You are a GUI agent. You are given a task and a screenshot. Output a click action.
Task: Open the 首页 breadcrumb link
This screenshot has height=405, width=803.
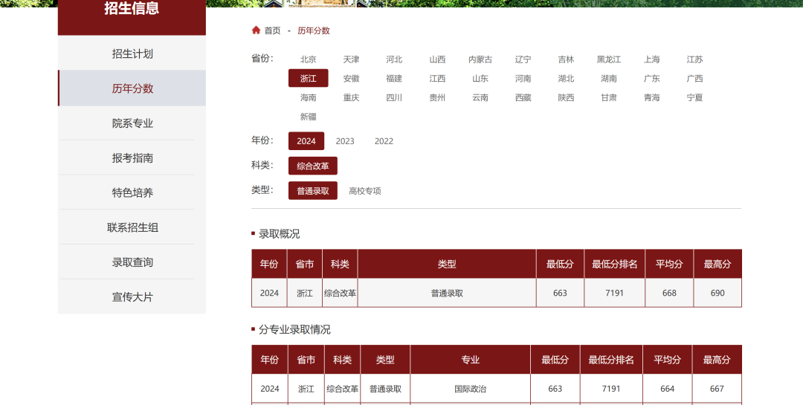273,30
